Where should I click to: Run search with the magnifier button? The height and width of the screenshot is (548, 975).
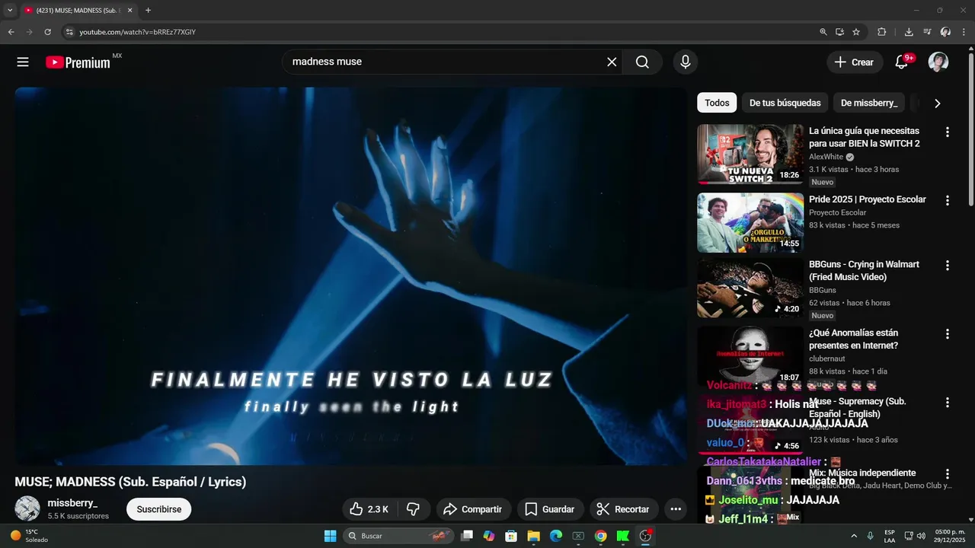click(642, 62)
